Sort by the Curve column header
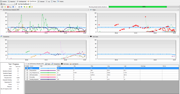The height and width of the screenshot is (94, 180). [x=34, y=66]
